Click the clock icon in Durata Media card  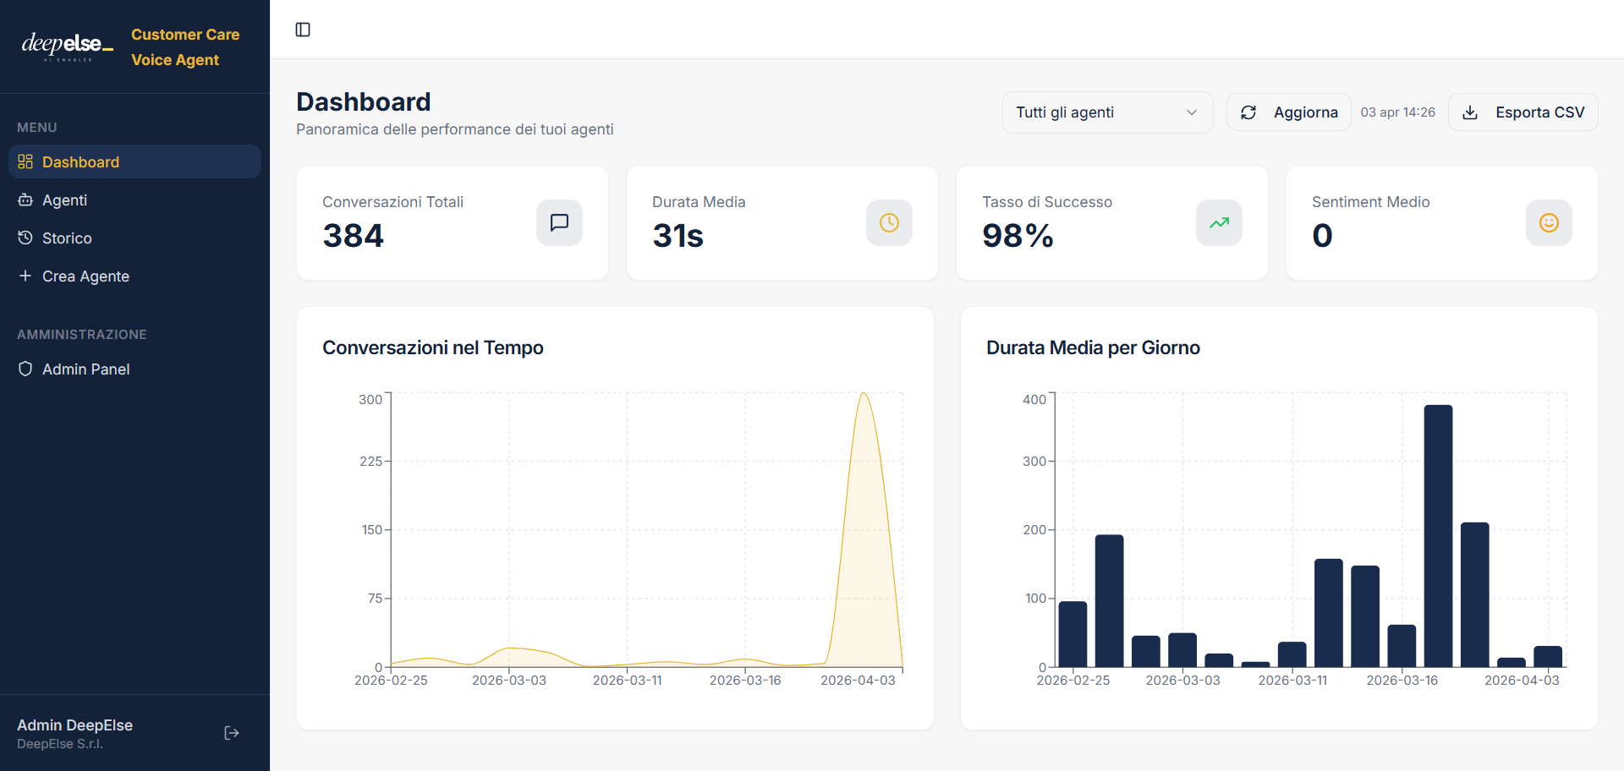tap(889, 222)
